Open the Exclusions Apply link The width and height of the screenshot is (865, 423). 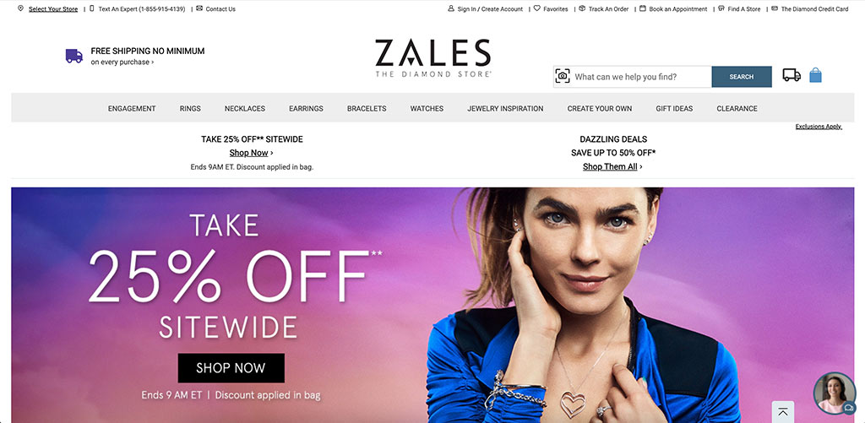819,127
